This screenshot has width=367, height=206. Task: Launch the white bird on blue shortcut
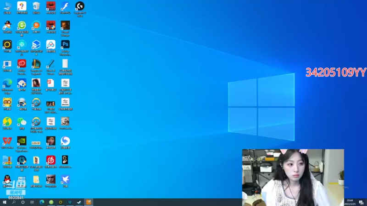point(65,181)
